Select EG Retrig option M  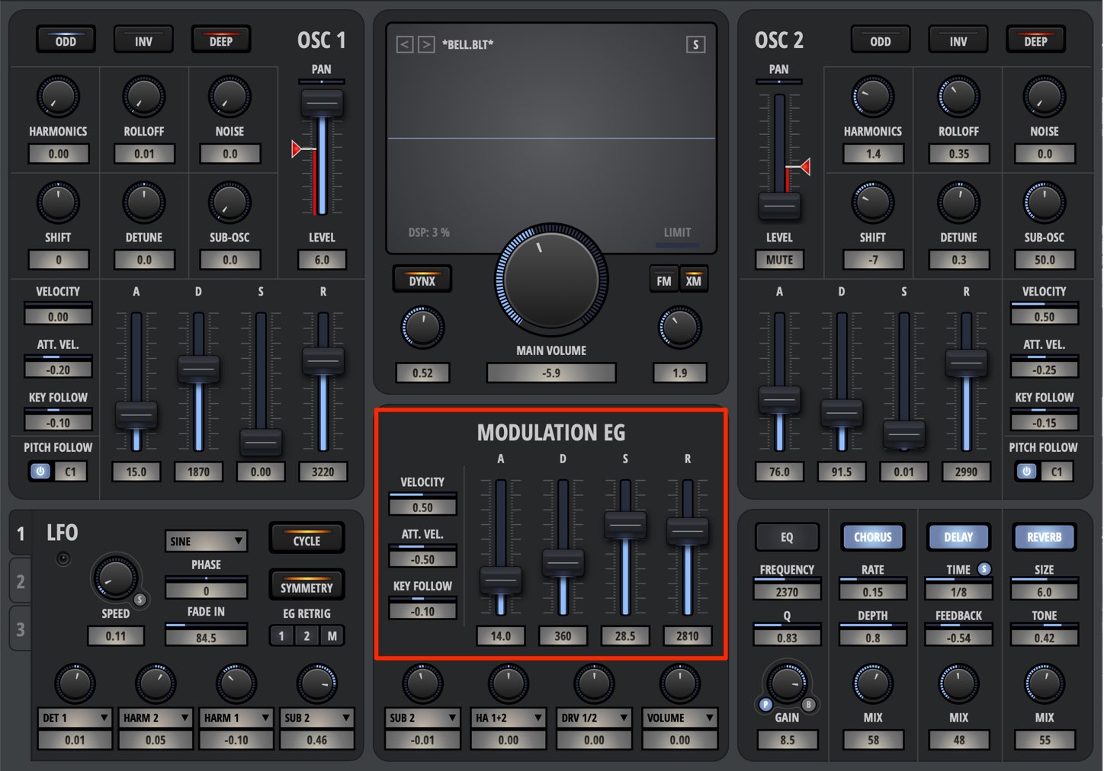click(x=332, y=635)
